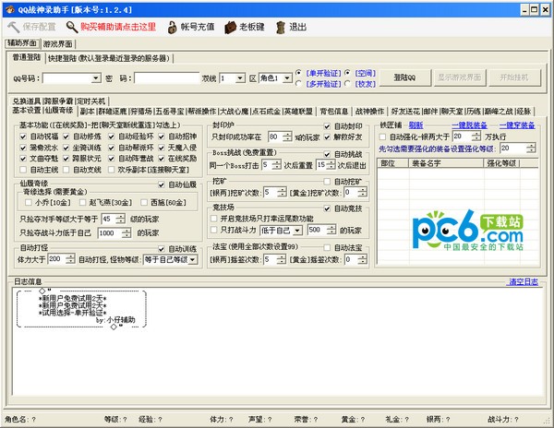Uncheck the 自动竞技 checkbox

(327, 208)
